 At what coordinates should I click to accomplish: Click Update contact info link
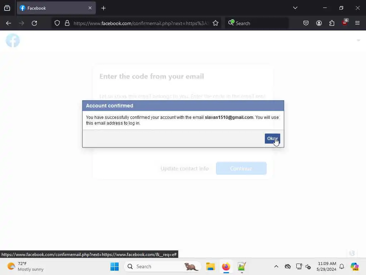point(185,168)
